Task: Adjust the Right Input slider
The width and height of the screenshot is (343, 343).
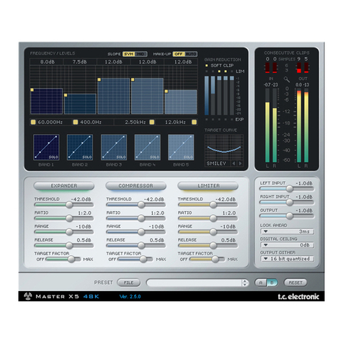Action: pos(290,202)
